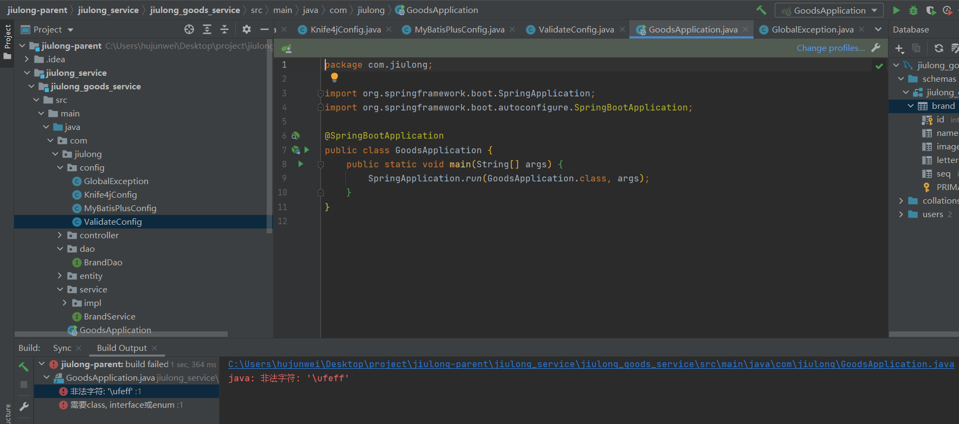
Task: Collapse the build failed node in Build tree
Action: (x=42, y=364)
